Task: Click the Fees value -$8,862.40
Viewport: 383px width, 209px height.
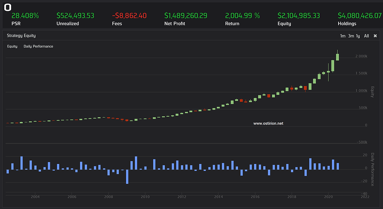Action: pyautogui.click(x=129, y=16)
